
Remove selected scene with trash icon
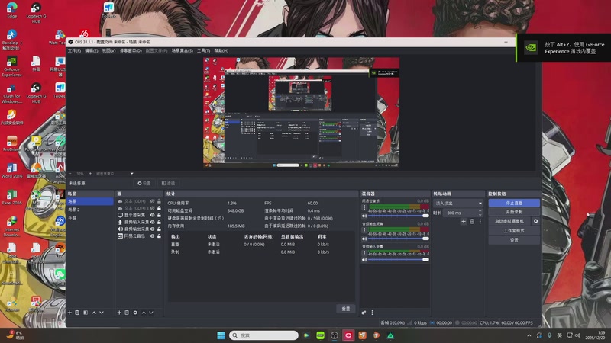[x=77, y=313]
